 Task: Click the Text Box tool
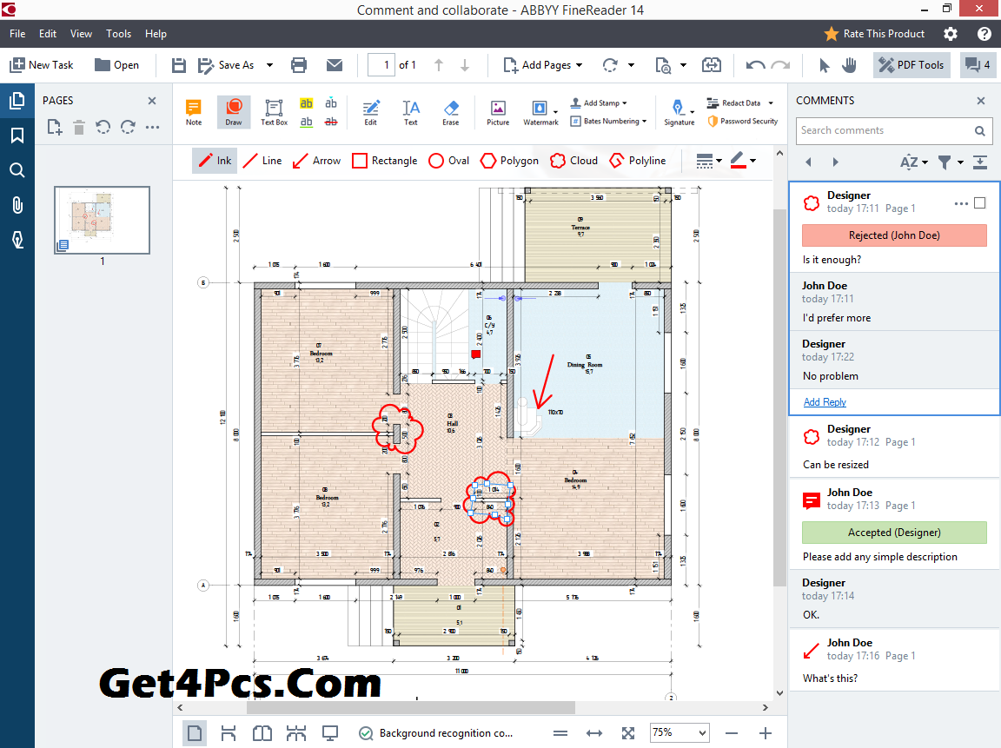pyautogui.click(x=274, y=111)
